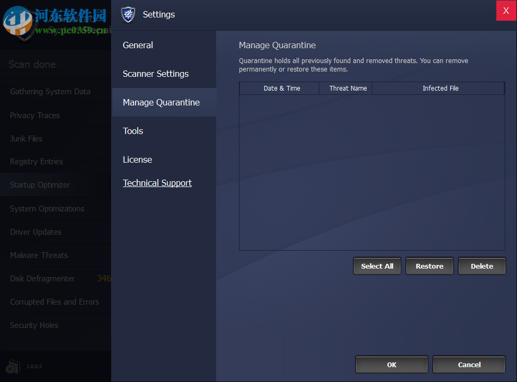Select the Manage Quarantine section
517x382 pixels.
point(161,102)
